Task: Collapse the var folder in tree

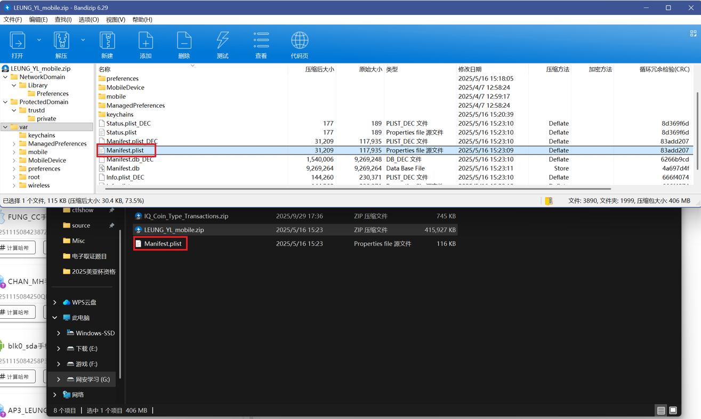Action: click(x=5, y=127)
